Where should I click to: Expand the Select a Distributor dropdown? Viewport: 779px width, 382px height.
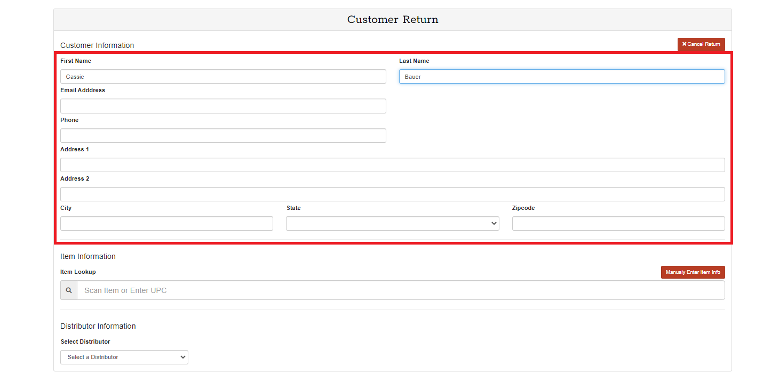pyautogui.click(x=124, y=357)
